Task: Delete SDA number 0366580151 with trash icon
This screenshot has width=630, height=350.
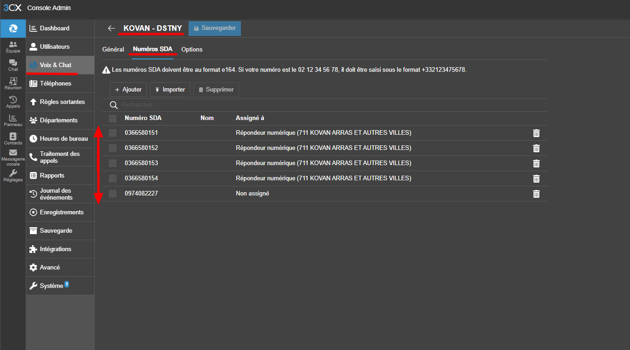Action: [x=536, y=133]
